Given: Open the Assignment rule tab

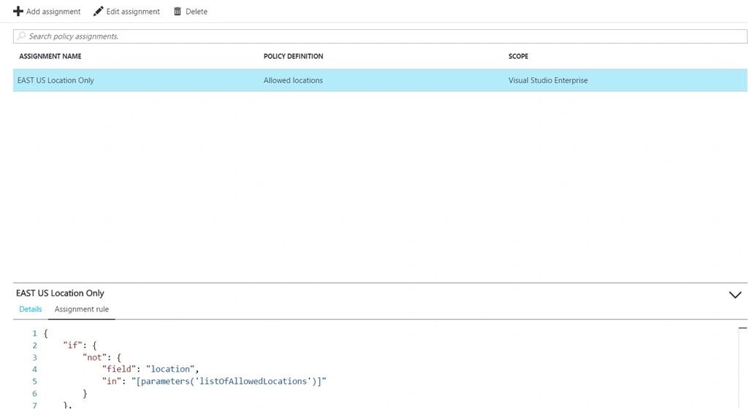Looking at the screenshot, I should (82, 309).
